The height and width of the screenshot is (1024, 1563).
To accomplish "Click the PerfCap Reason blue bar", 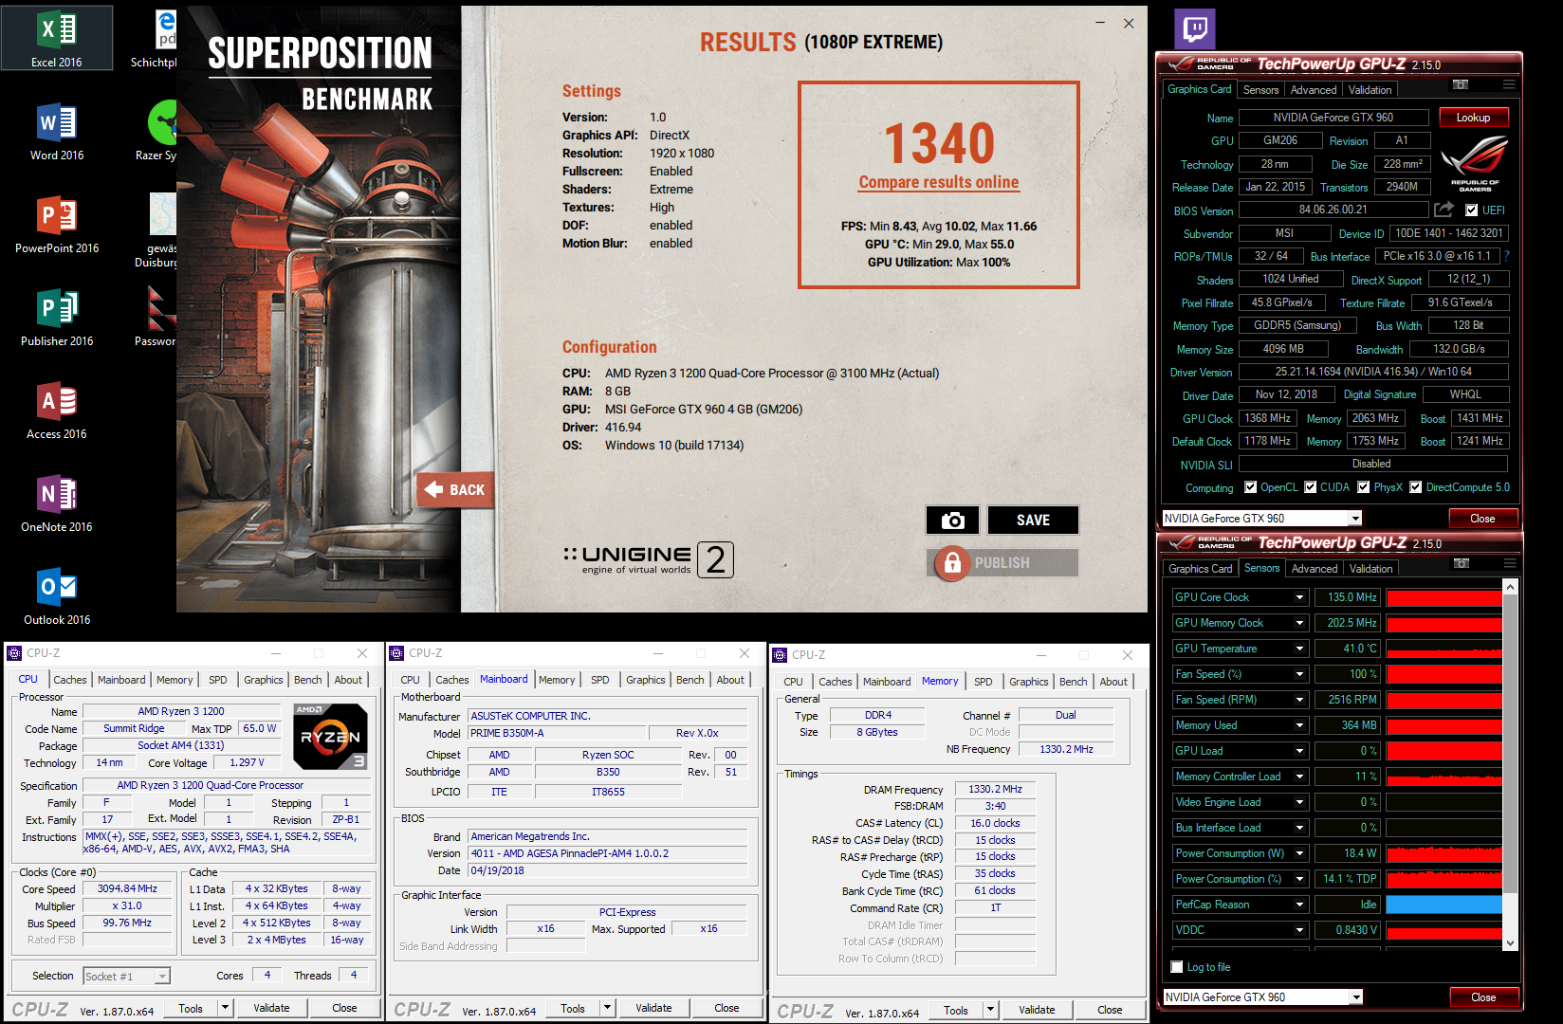I will (x=1443, y=905).
